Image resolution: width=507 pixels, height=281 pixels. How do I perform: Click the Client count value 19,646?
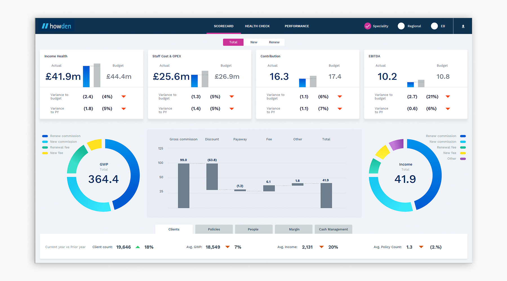pyautogui.click(x=123, y=247)
